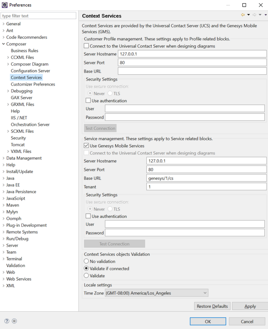Uncheck Use Genesys Mobile Services
This screenshot has height=329, width=268.
point(86,146)
